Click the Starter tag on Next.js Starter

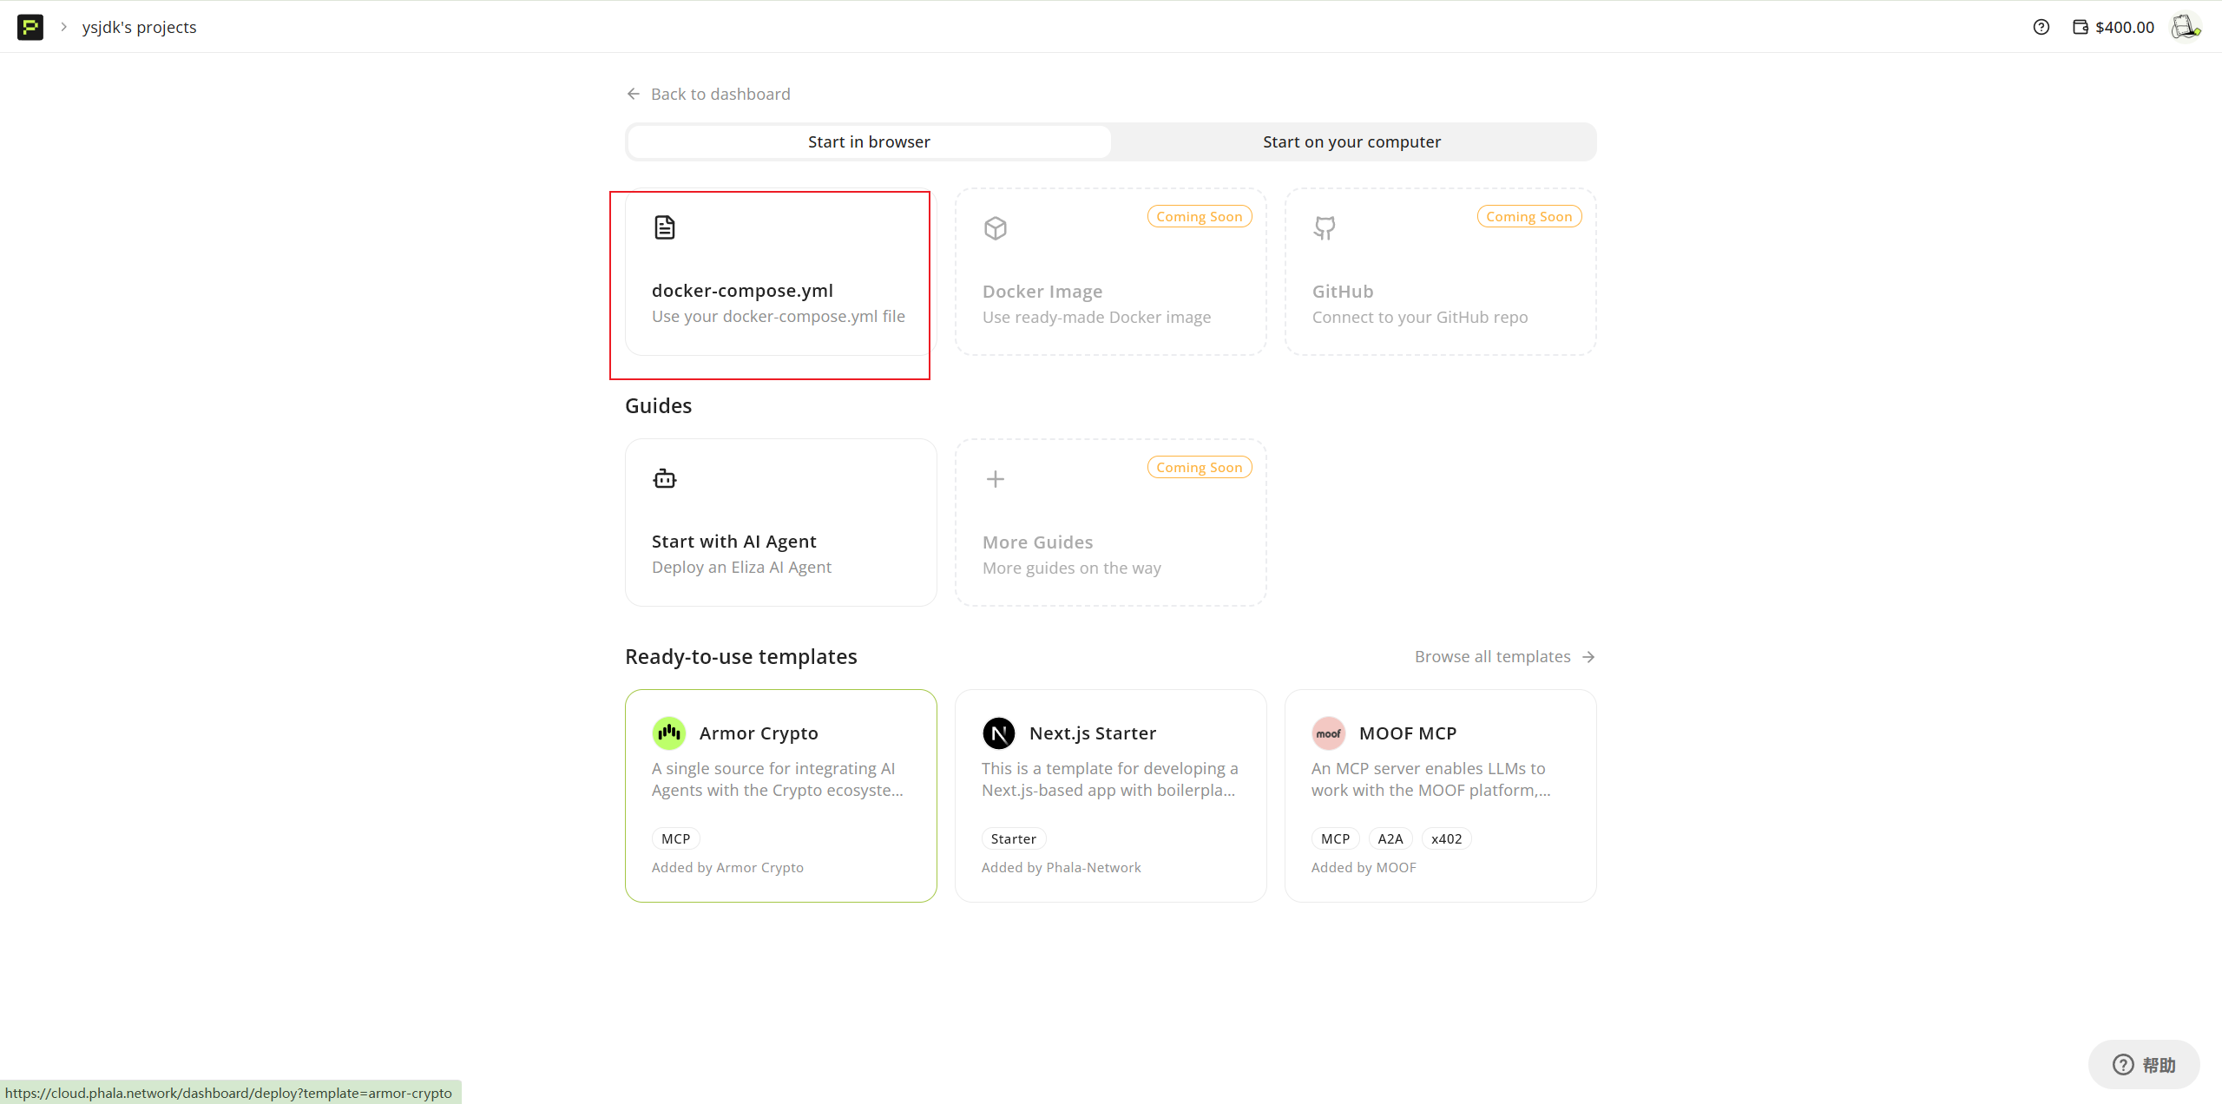[1014, 838]
